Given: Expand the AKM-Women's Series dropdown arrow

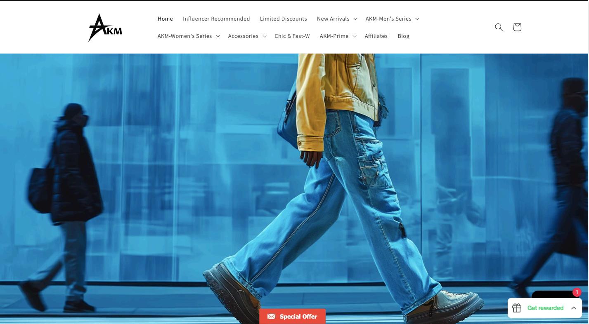Looking at the screenshot, I should coord(218,36).
